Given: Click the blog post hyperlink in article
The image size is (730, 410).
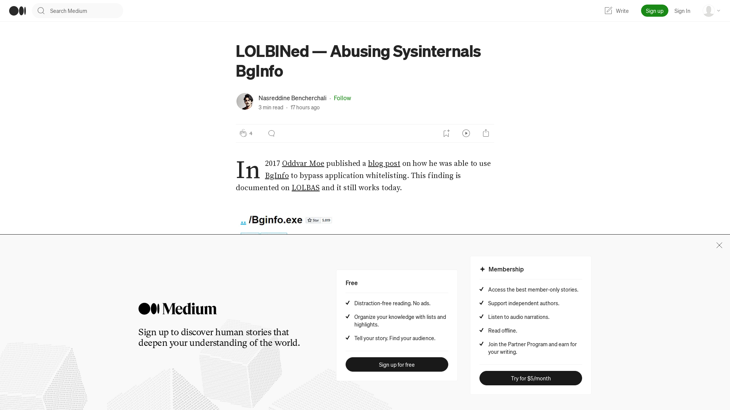Looking at the screenshot, I should (384, 163).
